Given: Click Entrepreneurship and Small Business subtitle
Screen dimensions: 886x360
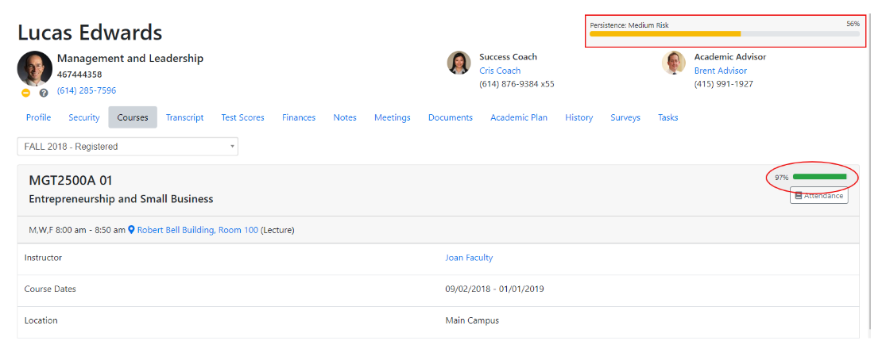Looking at the screenshot, I should [x=121, y=199].
